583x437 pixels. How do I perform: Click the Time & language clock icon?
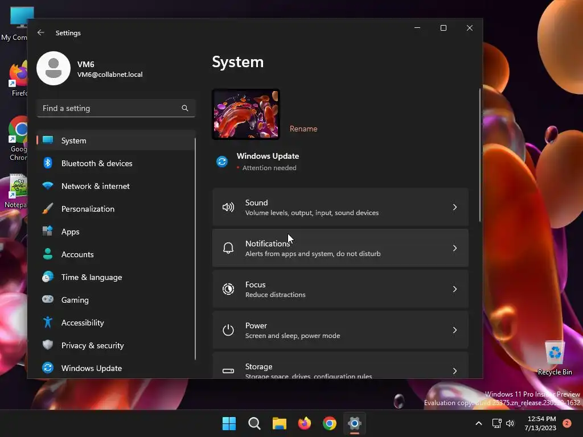[48, 277]
